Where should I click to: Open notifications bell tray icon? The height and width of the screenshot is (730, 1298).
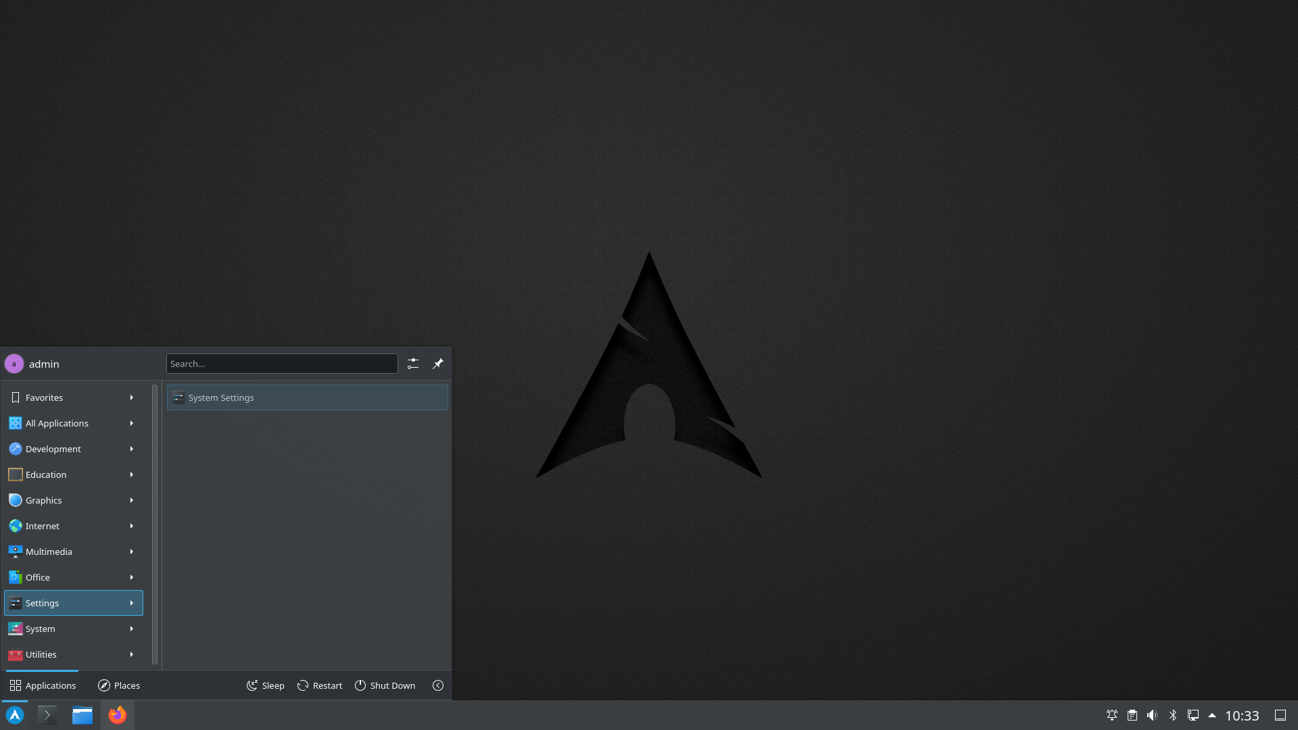tap(1111, 715)
